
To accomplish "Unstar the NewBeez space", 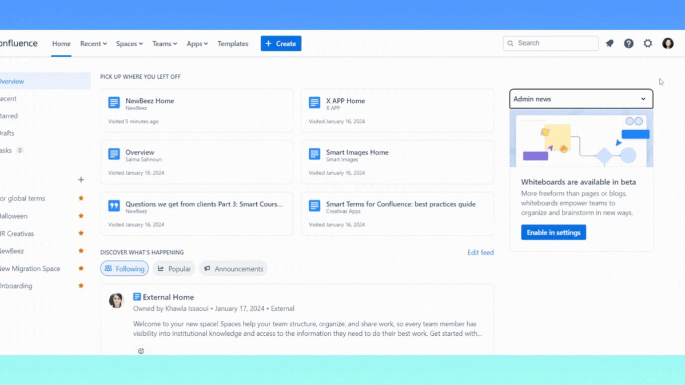I will [x=81, y=251].
